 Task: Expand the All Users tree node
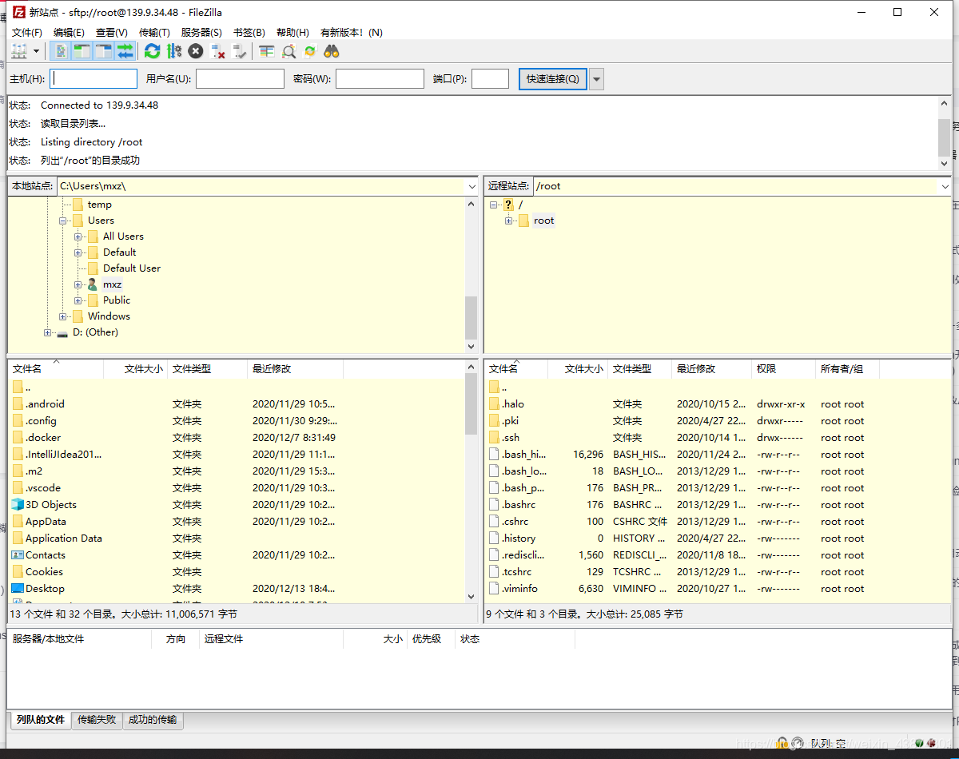(x=78, y=236)
